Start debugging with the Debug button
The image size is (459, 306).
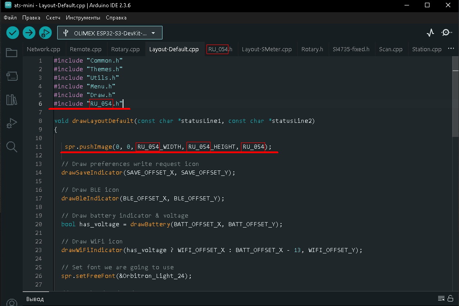point(45,33)
